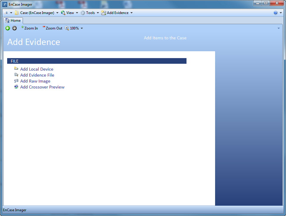This screenshot has width=286, height=216.
Task: Click the dark Forward navigation arrow
Action: [14, 28]
